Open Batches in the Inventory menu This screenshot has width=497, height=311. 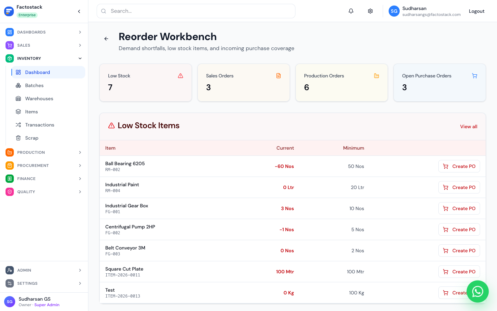48,85
